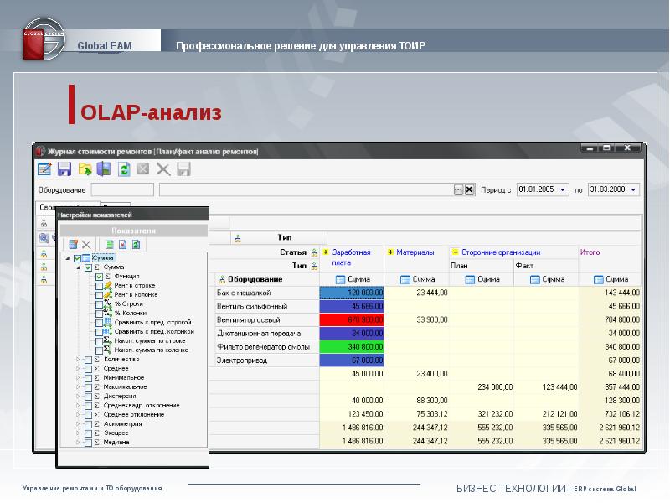670x503 pixels.
Task: Uncheck the 'Функция' checkbox
Action: (100, 277)
